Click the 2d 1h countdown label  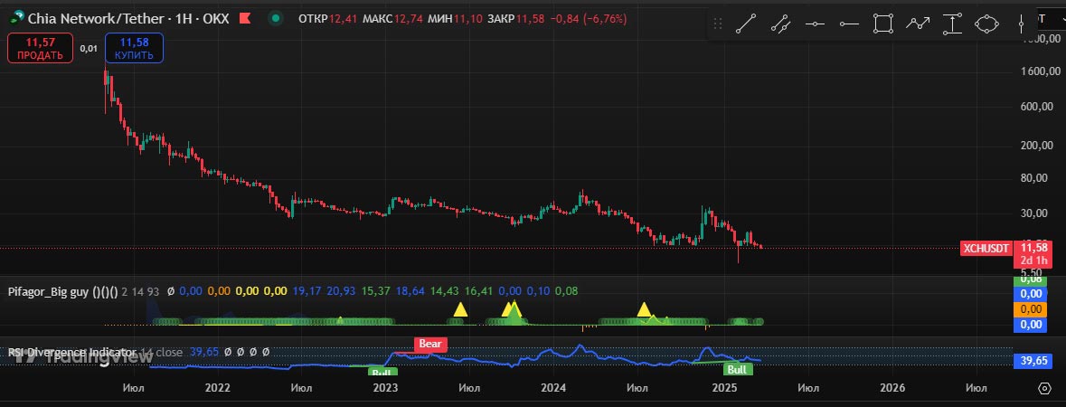pyautogui.click(x=1032, y=261)
